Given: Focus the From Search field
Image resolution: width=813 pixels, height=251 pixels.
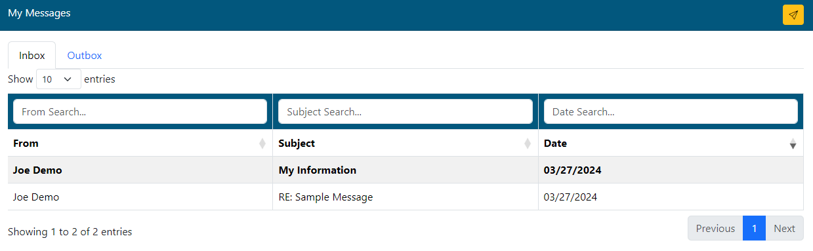Looking at the screenshot, I should click(140, 111).
